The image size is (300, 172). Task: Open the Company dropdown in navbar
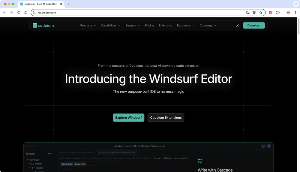pos(208,26)
